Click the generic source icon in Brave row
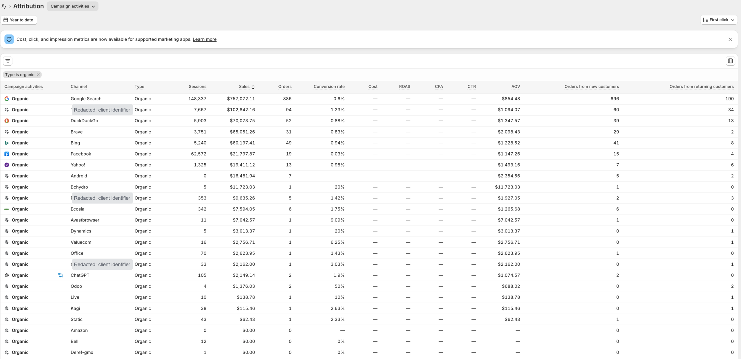 click(x=7, y=132)
